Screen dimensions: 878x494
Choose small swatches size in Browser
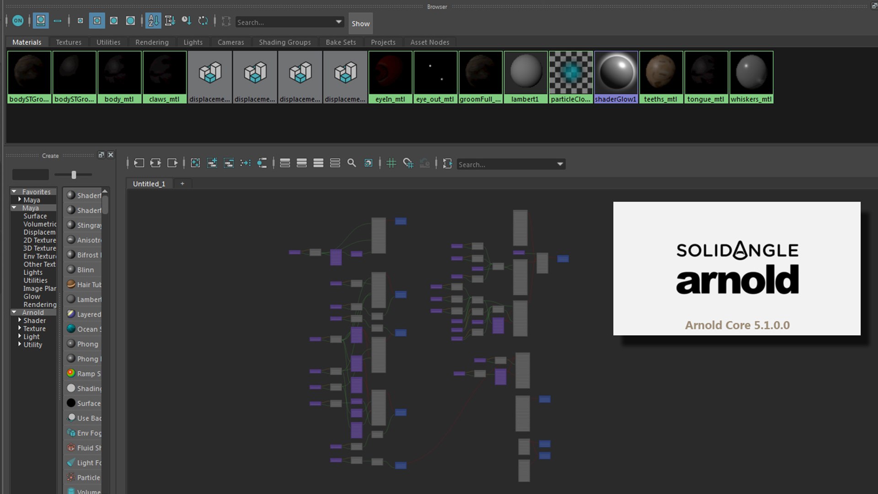80,21
